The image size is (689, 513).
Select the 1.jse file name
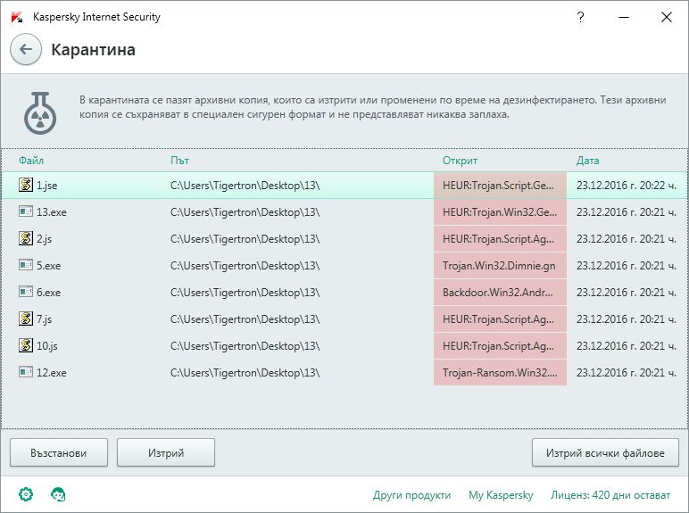pyautogui.click(x=46, y=186)
